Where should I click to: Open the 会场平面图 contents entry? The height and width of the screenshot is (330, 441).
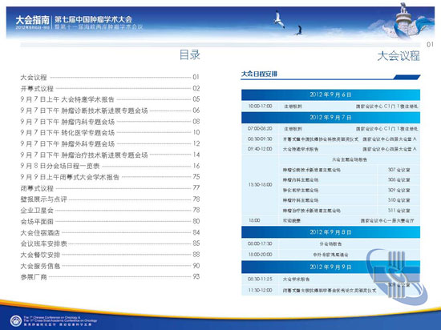pos(110,221)
